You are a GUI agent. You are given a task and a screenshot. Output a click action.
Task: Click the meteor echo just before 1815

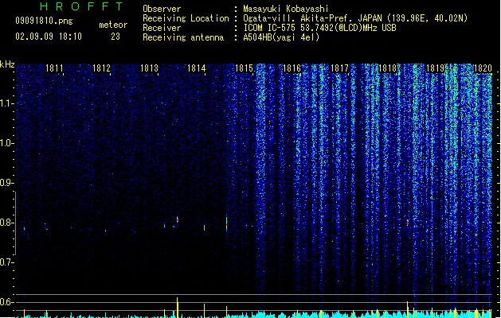click(x=226, y=224)
